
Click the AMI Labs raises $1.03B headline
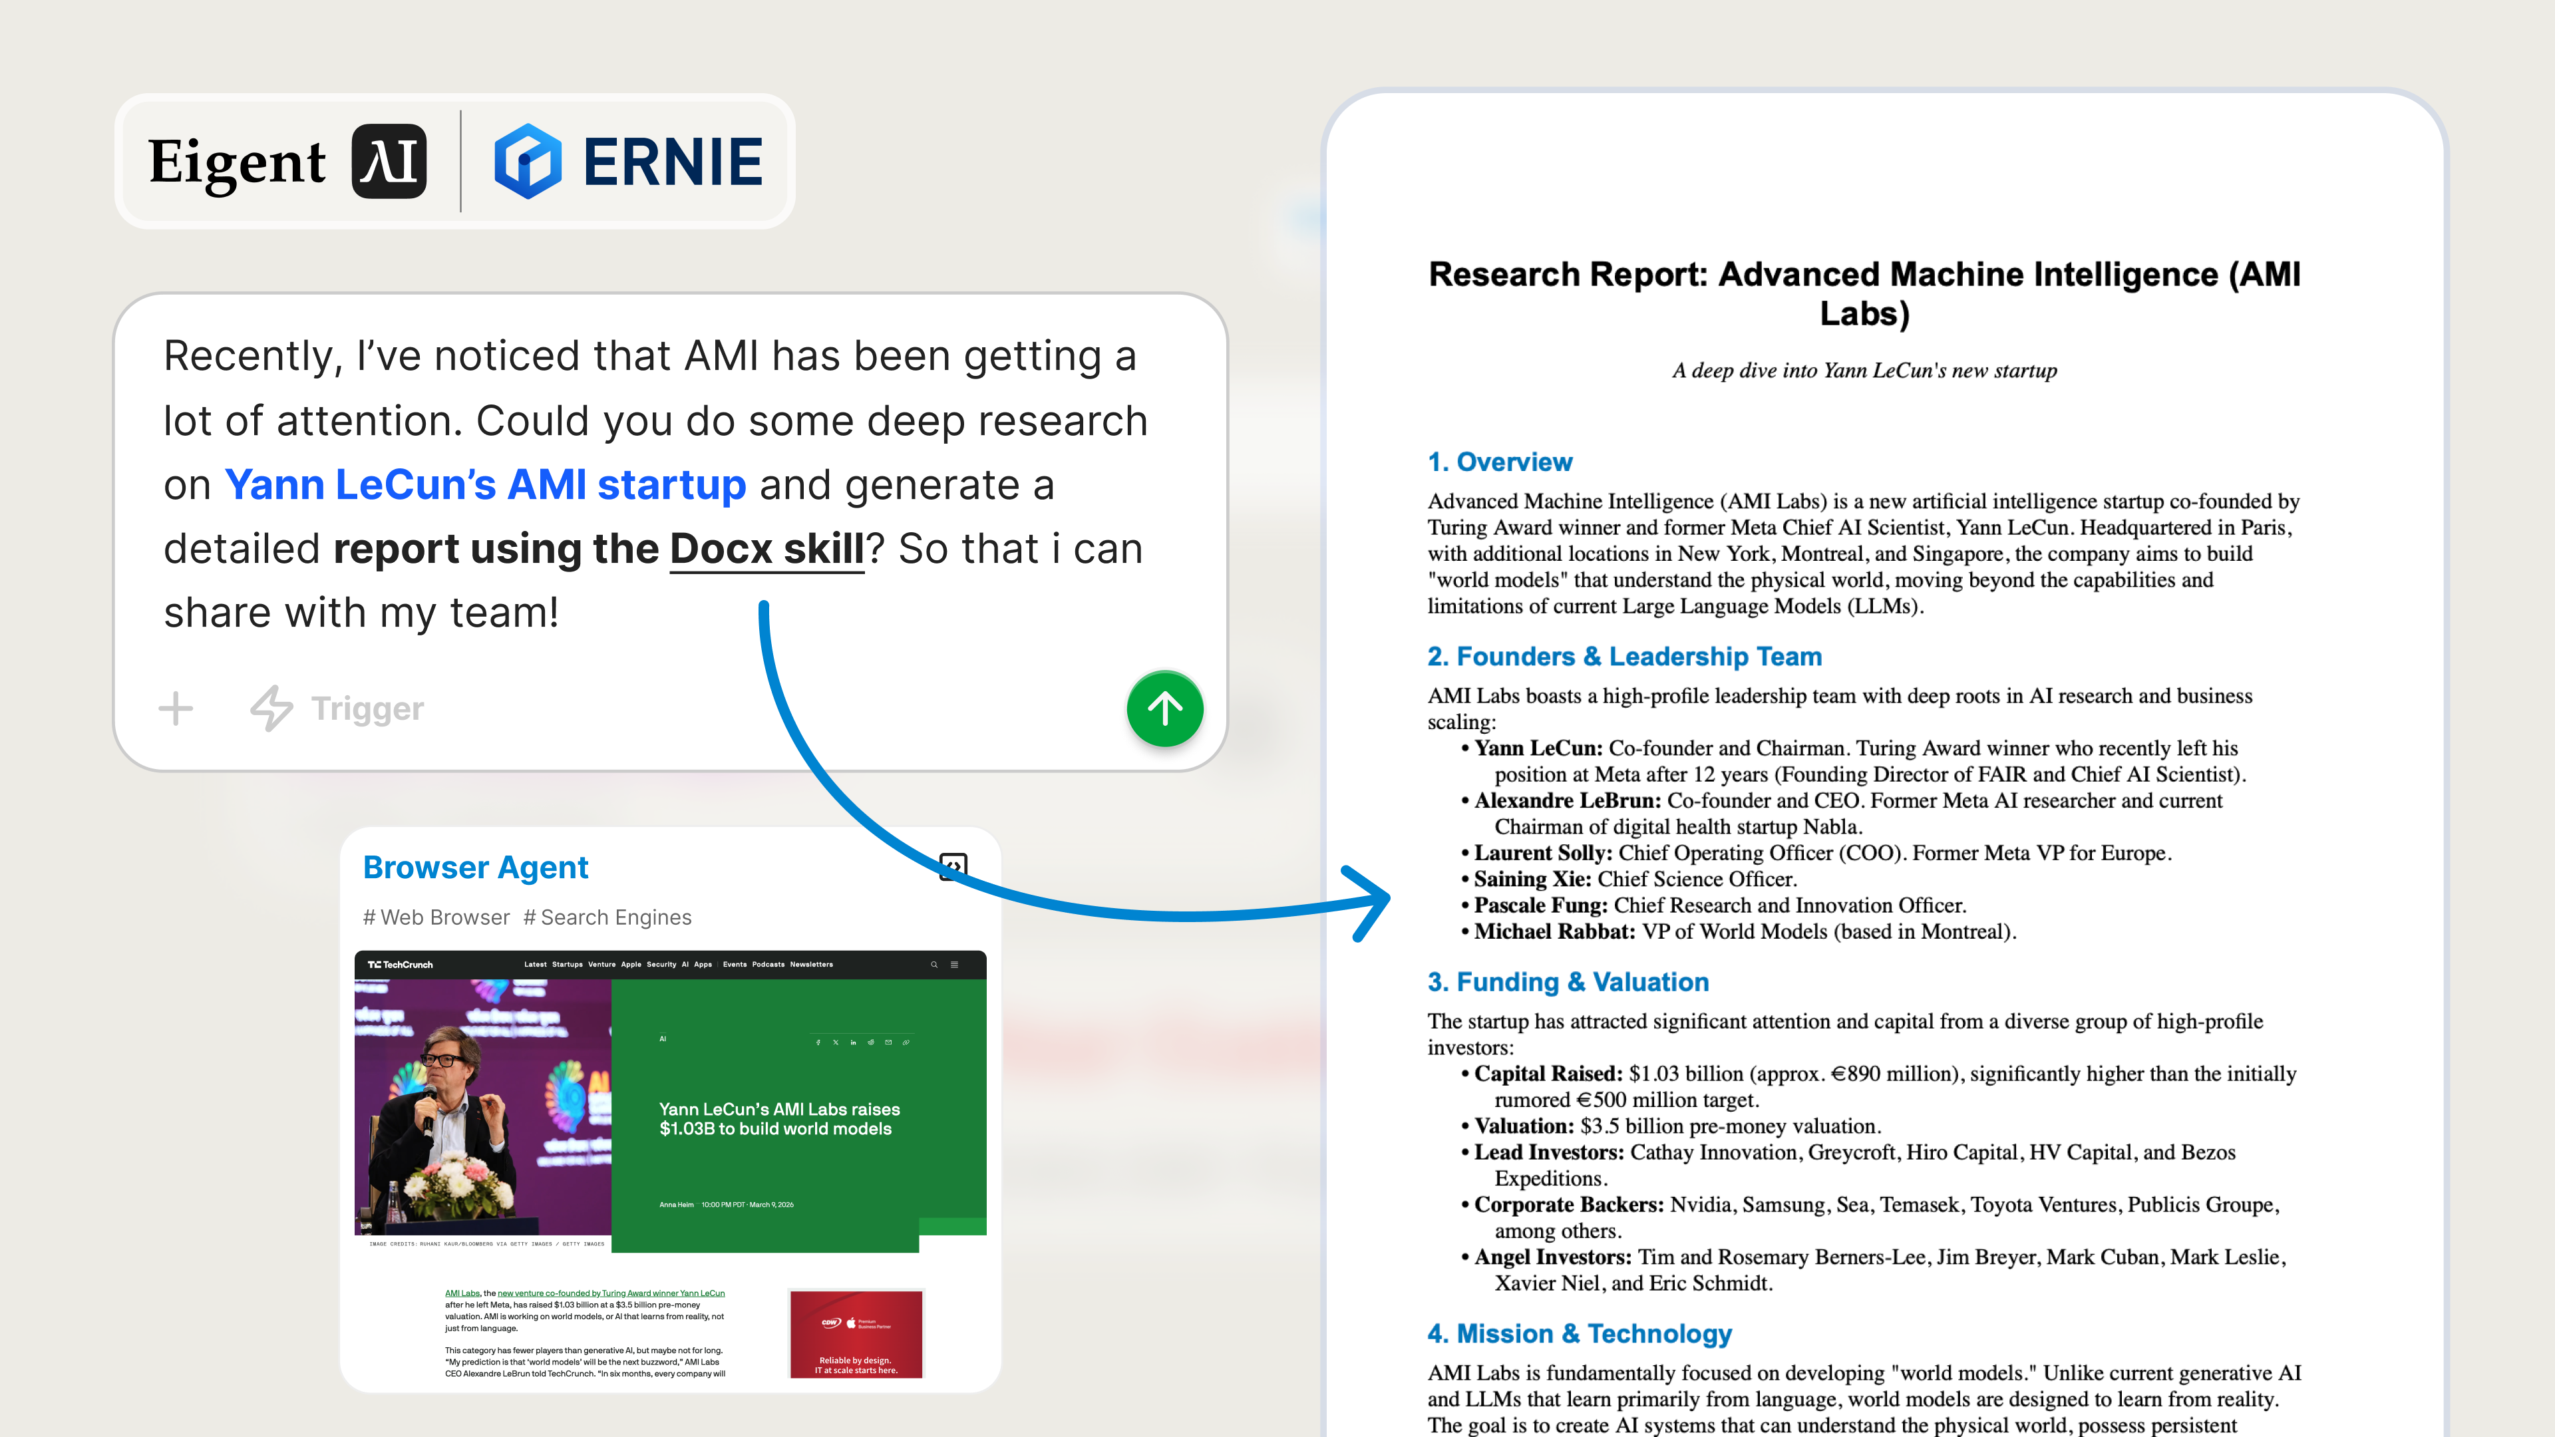point(778,1118)
